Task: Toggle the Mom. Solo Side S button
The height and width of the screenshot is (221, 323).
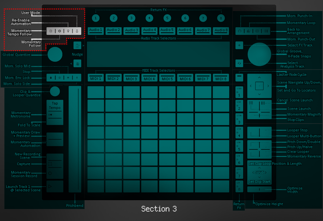Action: [x=77, y=77]
